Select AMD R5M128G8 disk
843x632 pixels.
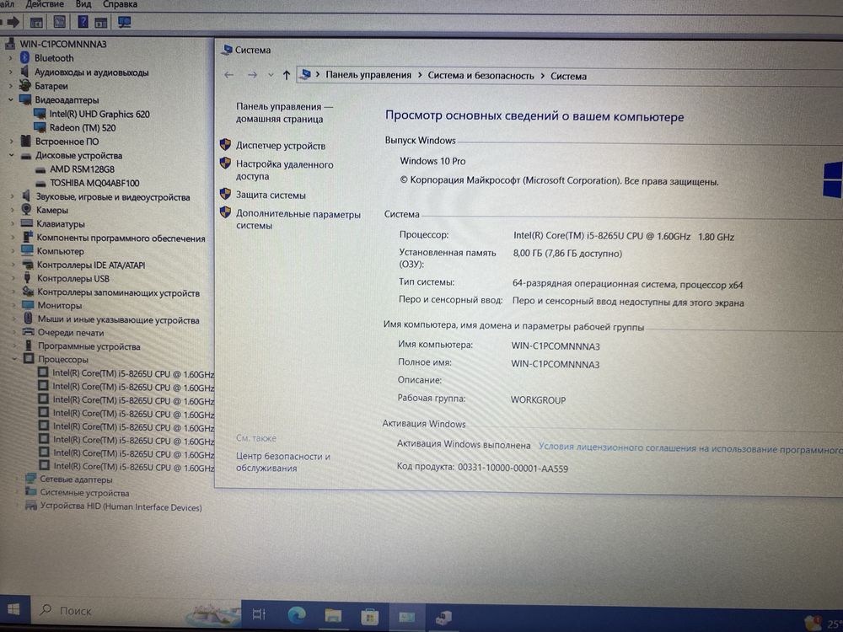(x=83, y=169)
